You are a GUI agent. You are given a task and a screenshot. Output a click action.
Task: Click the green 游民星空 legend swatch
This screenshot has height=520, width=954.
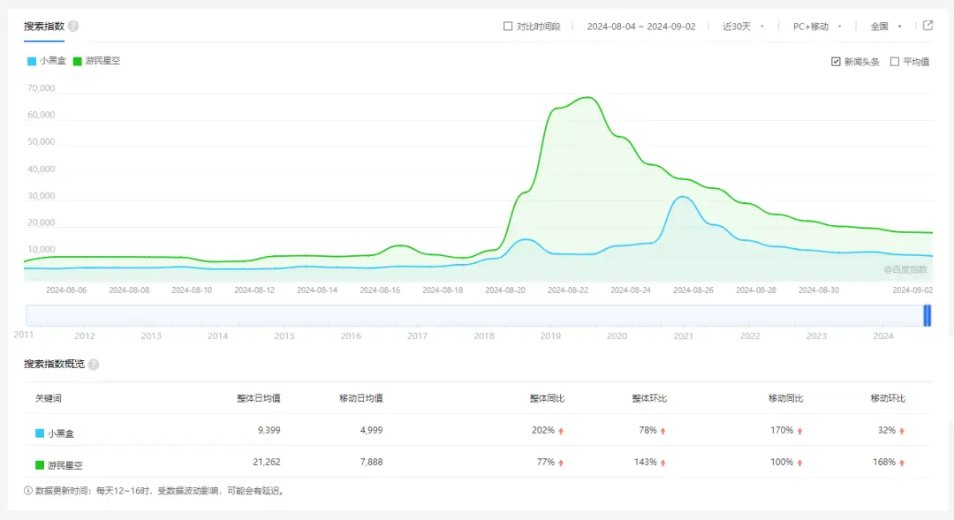click(x=79, y=62)
